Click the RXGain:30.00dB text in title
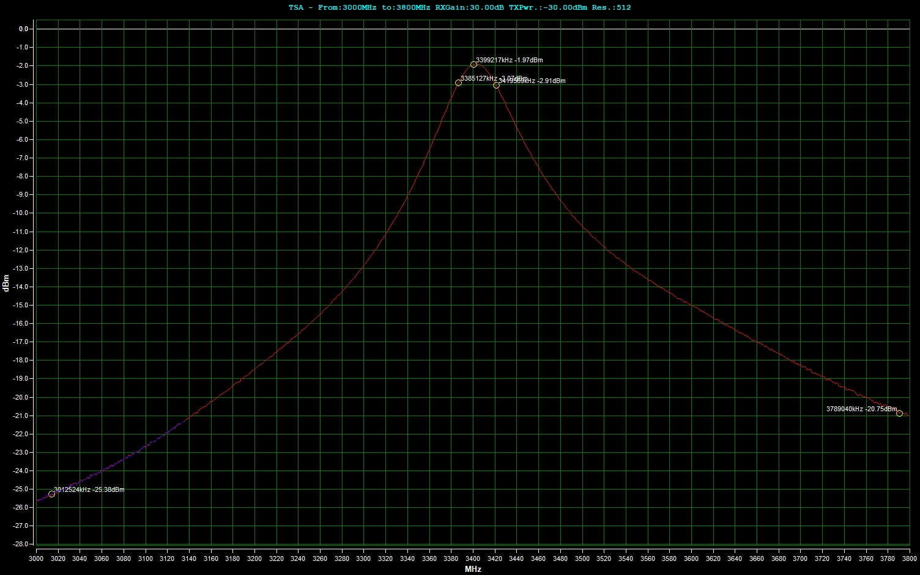920x575 pixels. point(469,7)
